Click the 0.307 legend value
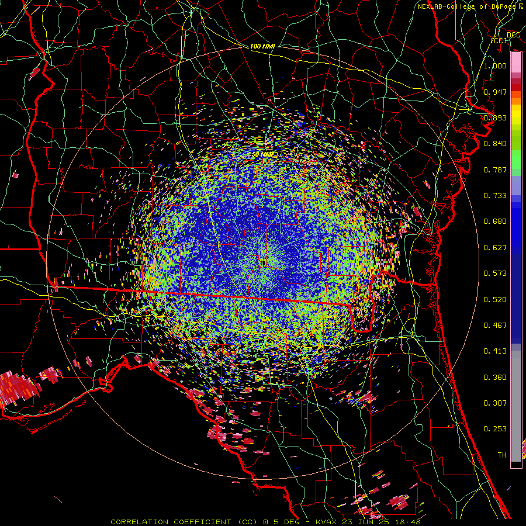This screenshot has height=526, width=526. (x=495, y=403)
